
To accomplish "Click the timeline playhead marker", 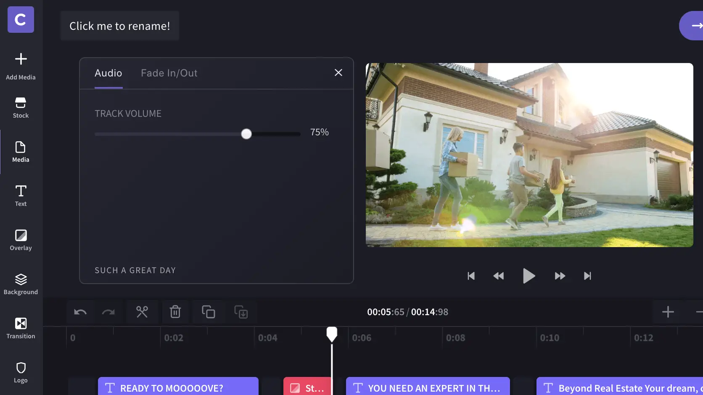I will click(x=332, y=334).
